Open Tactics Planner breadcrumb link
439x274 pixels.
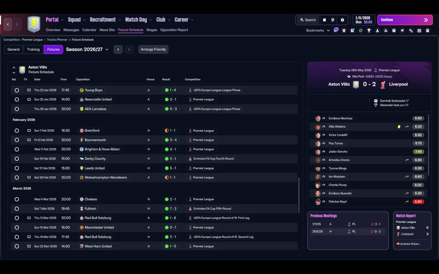pos(57,40)
